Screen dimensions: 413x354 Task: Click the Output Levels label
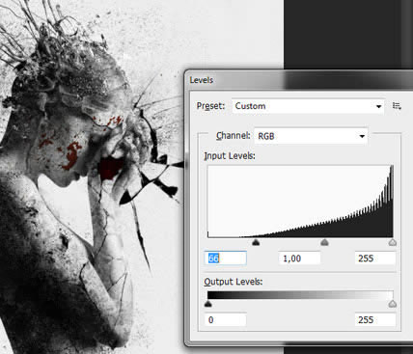coord(234,282)
